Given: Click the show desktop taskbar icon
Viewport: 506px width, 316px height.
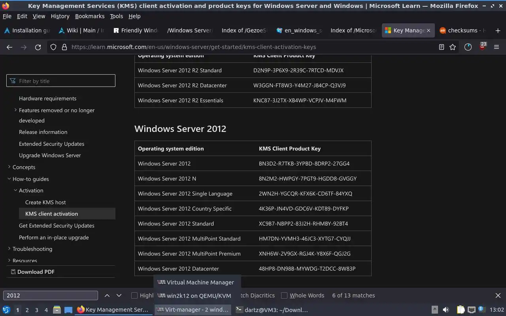Looking at the screenshot, I should tap(68, 310).
